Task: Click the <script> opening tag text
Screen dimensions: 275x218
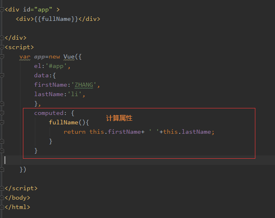Action: pyautogui.click(x=19, y=47)
